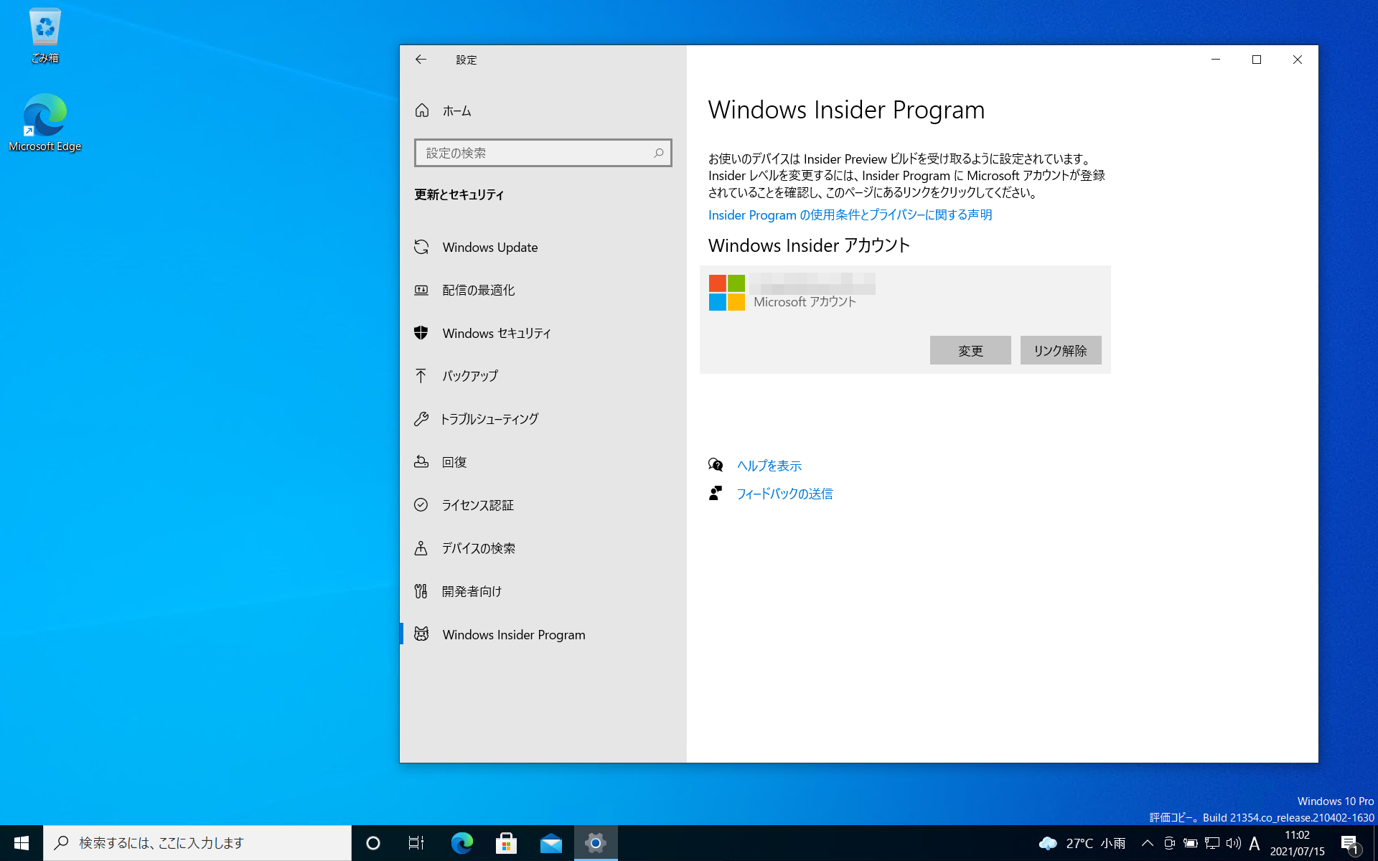1378x861 pixels.
Task: Maximize the Settings window
Action: click(x=1257, y=60)
